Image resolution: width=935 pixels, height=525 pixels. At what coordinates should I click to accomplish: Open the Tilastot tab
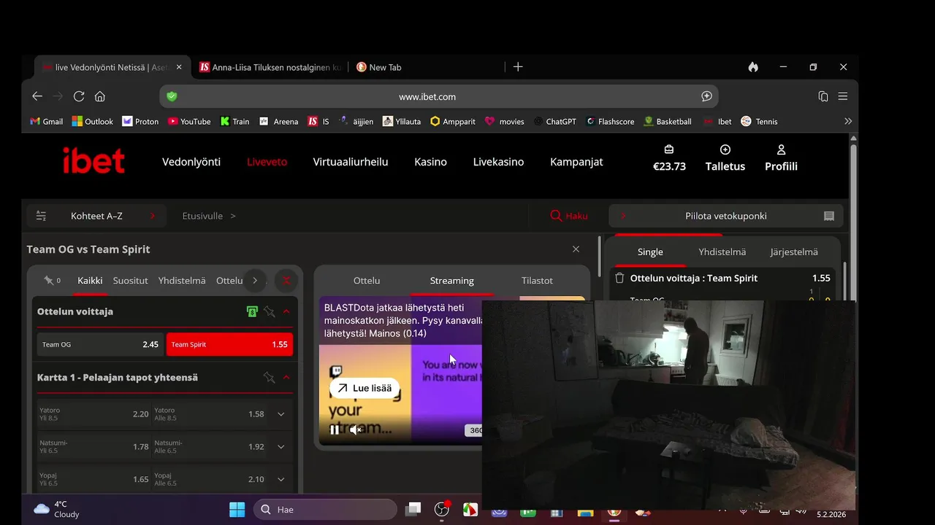pos(537,281)
